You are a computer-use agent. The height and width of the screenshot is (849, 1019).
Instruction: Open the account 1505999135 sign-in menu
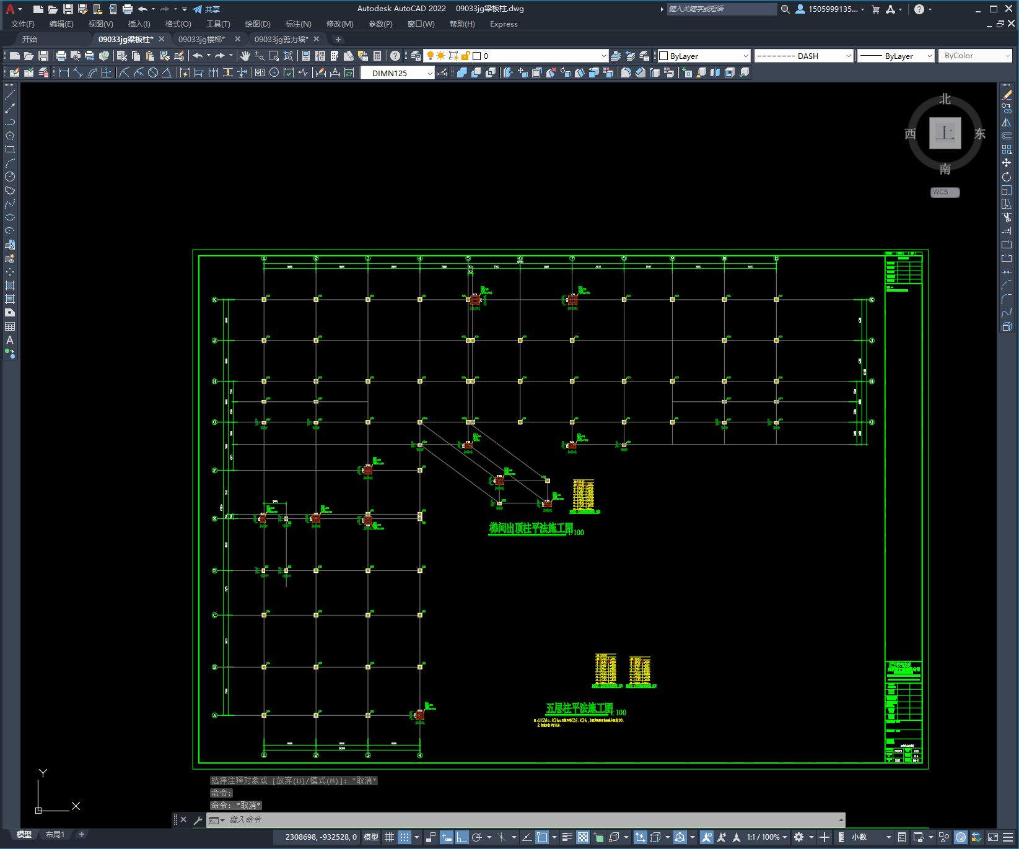[x=829, y=9]
